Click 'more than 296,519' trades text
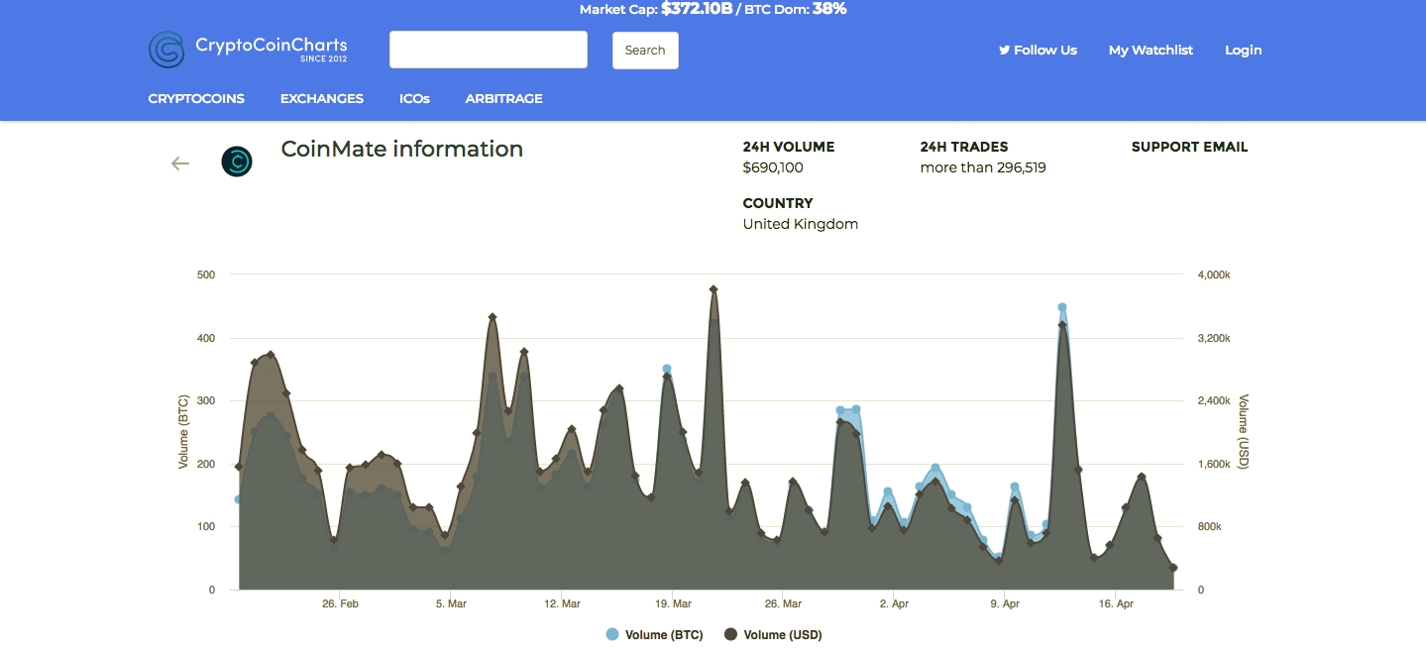The image size is (1426, 653). click(983, 167)
